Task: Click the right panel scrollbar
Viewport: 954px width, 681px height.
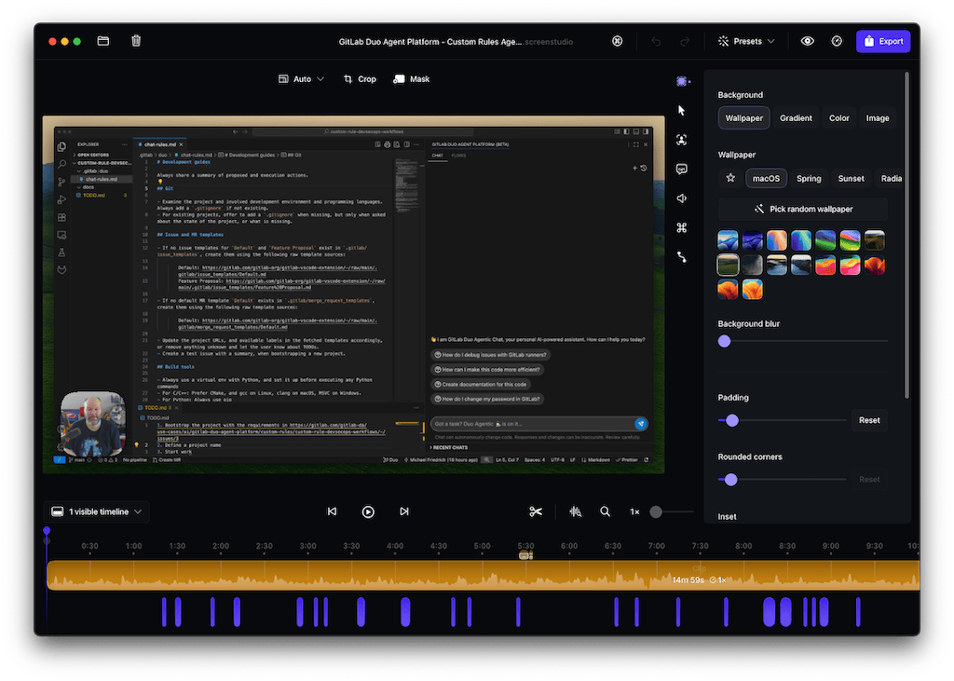Action: (x=906, y=236)
